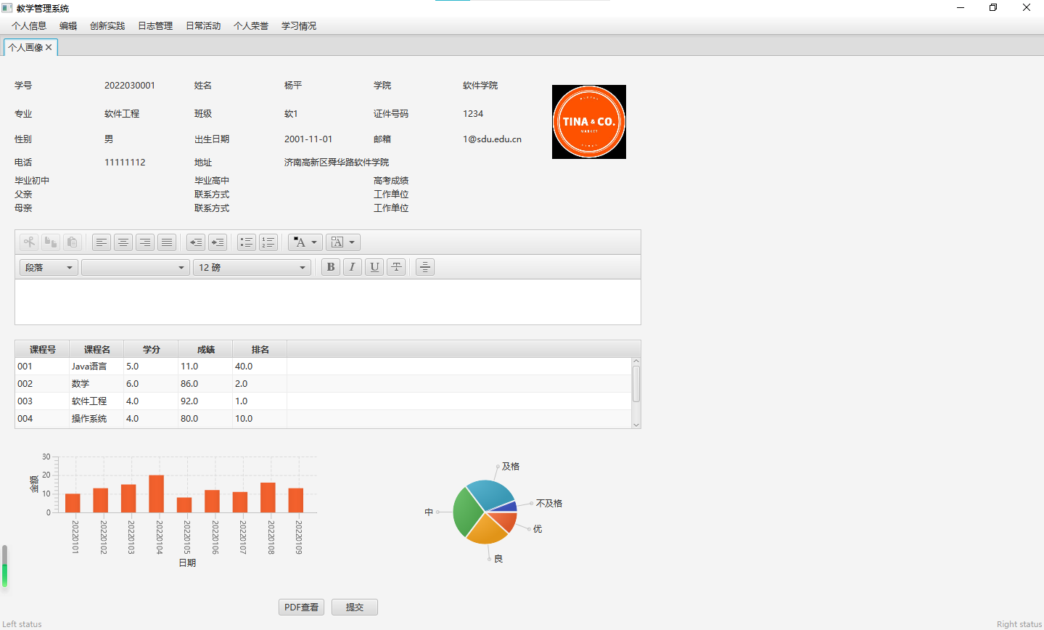Screen dimensions: 1044x630
Task: Insert a numbered list
Action: click(x=268, y=242)
